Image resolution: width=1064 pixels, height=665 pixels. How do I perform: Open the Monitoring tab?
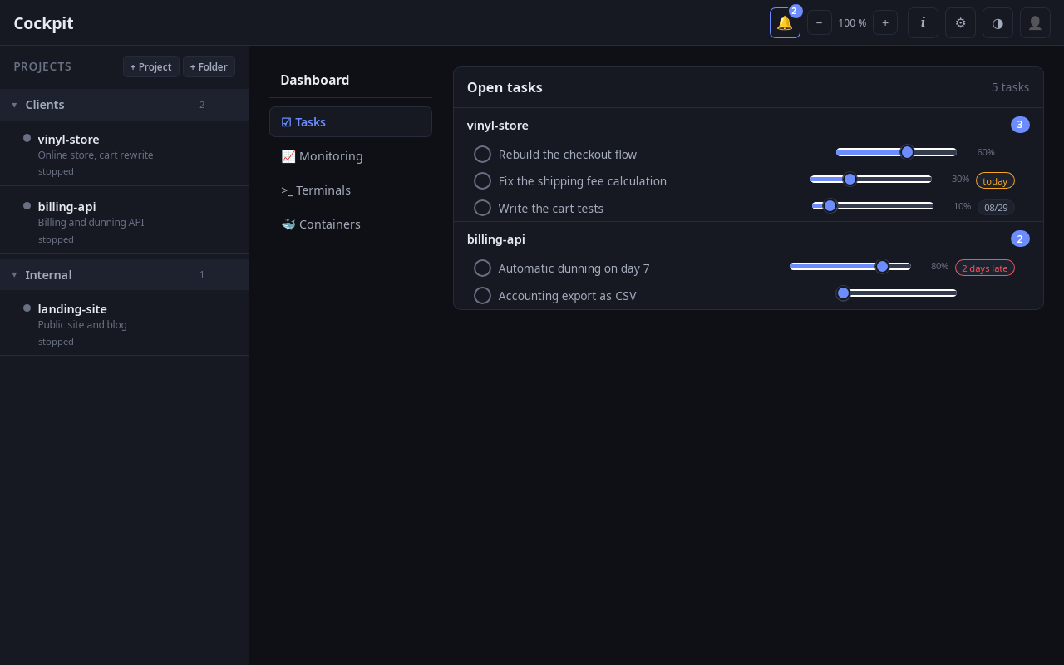[351, 155]
